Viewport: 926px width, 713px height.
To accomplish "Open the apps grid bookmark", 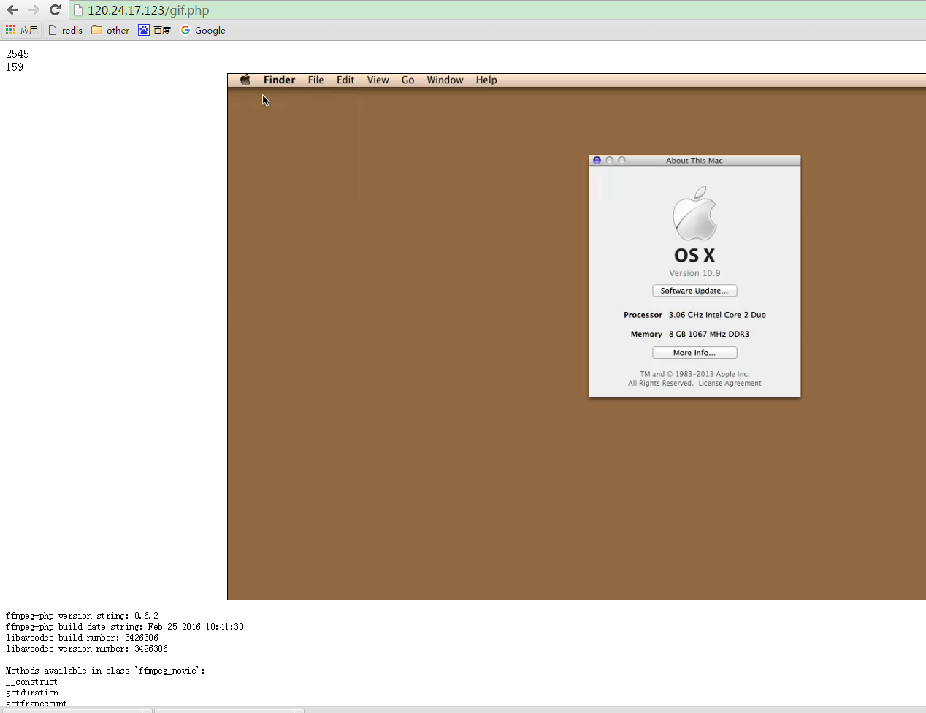I will pyautogui.click(x=21, y=30).
